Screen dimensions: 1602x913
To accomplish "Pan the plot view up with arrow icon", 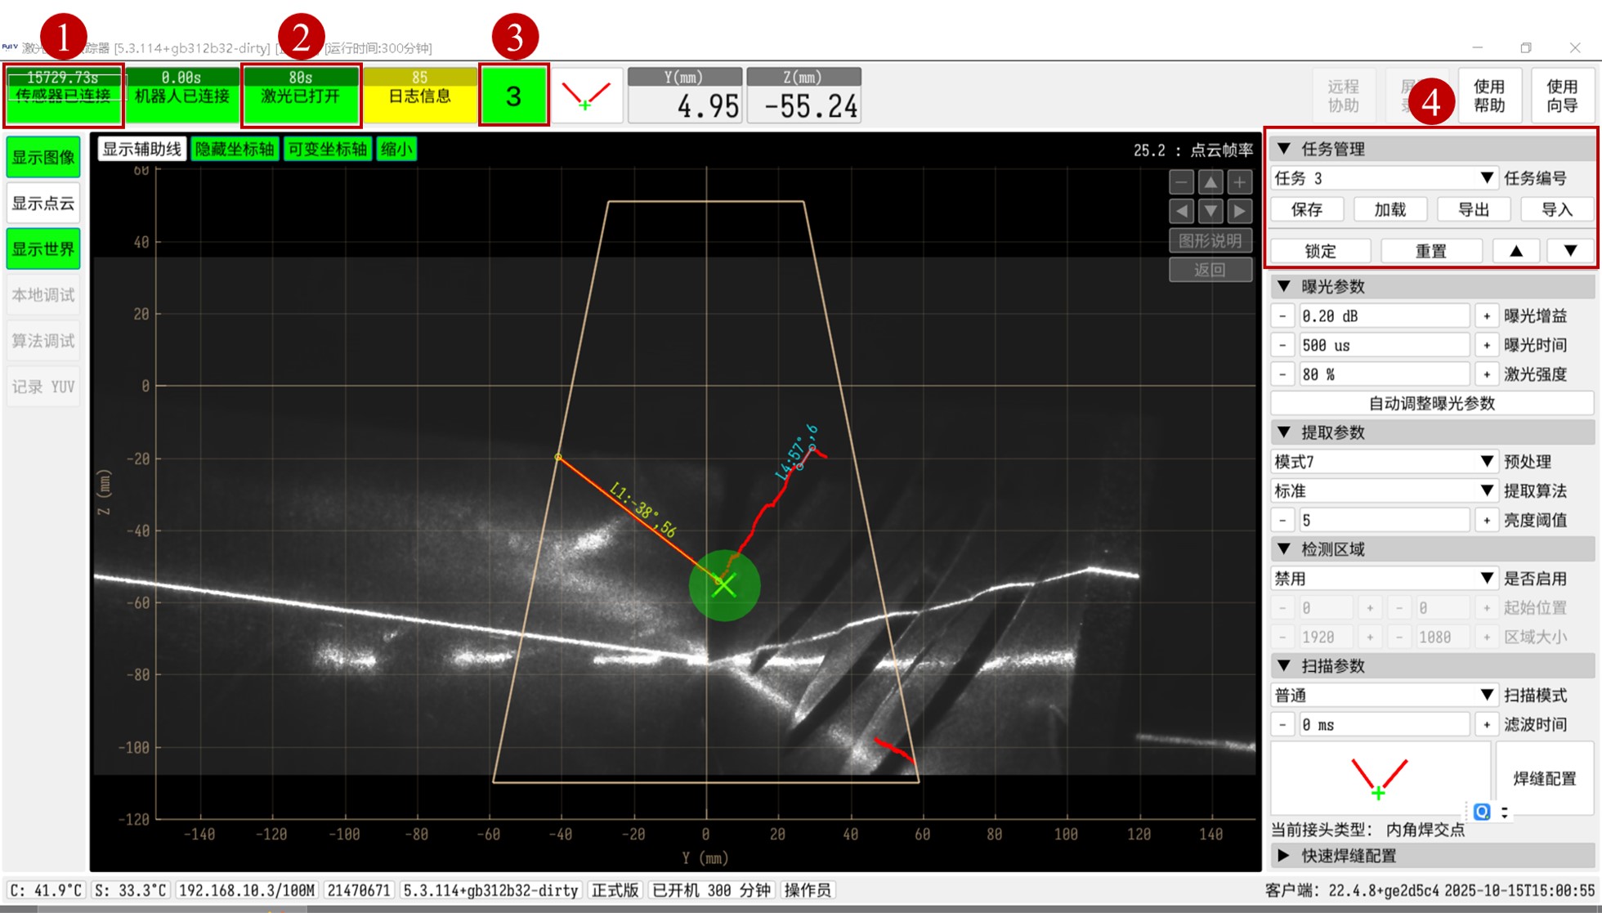I will (1210, 182).
